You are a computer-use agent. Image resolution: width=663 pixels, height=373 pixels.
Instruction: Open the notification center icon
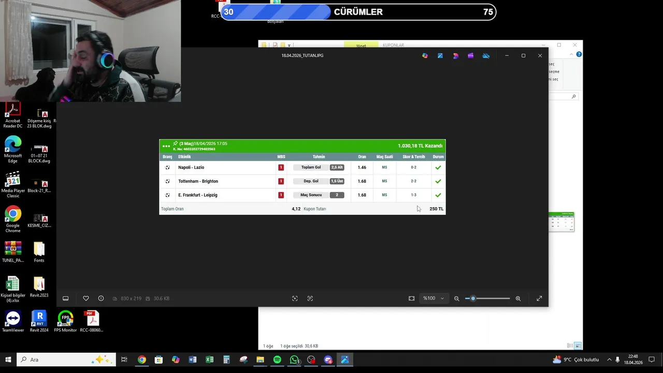[x=652, y=360]
